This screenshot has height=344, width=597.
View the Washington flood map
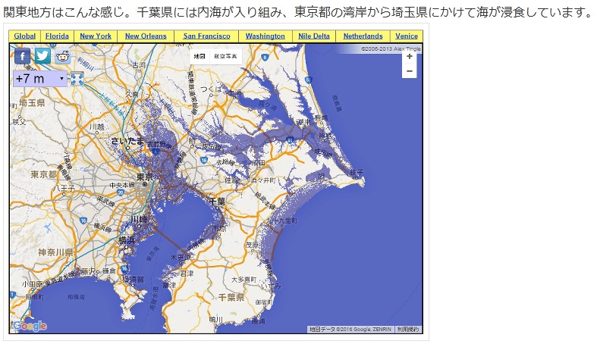coord(266,36)
